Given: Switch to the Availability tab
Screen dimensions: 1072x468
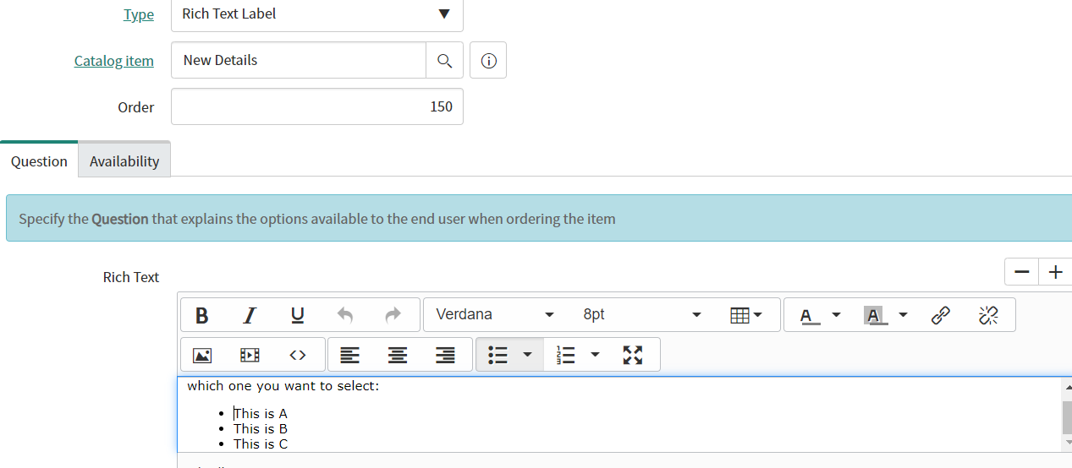Looking at the screenshot, I should click(x=124, y=161).
